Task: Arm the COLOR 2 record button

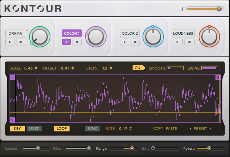Action: click(135, 42)
